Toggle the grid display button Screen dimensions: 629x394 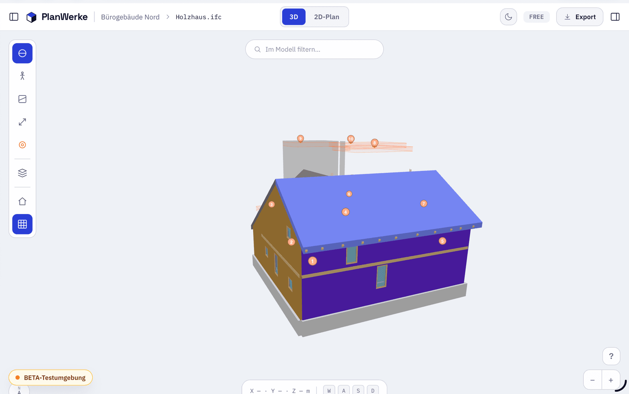22,224
